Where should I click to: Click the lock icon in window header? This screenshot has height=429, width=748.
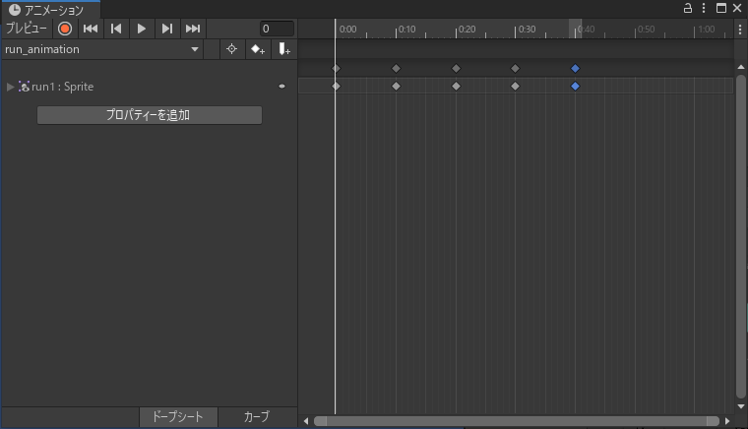click(688, 8)
